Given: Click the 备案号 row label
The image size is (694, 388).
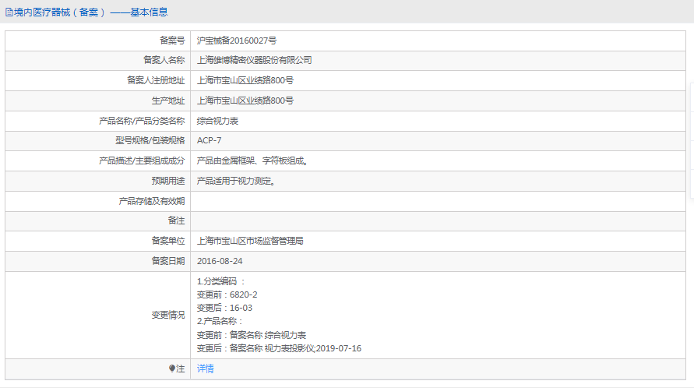Looking at the screenshot, I should point(172,41).
